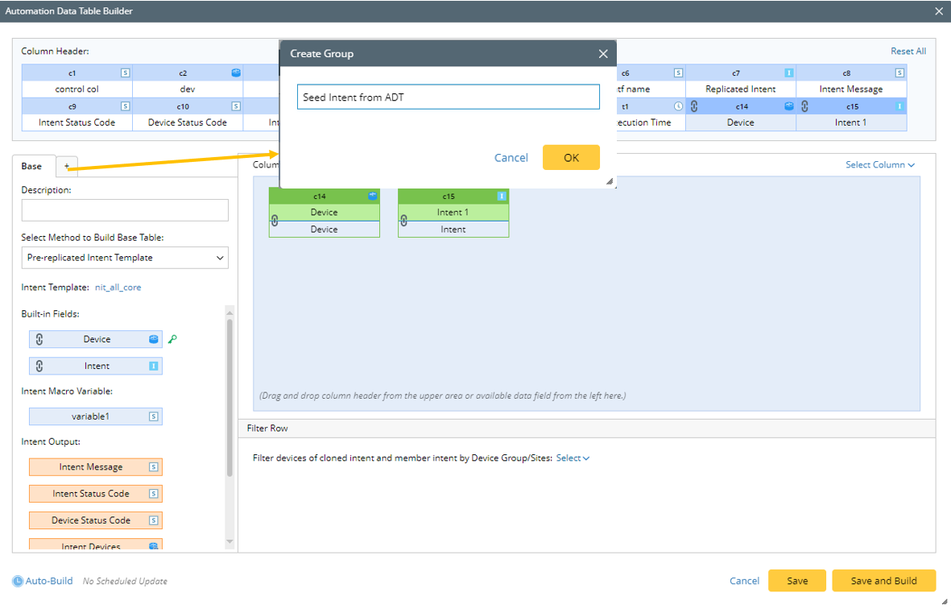The height and width of the screenshot is (609, 951).
Task: Click the scrollbar up arrow in fields list
Action: click(229, 313)
